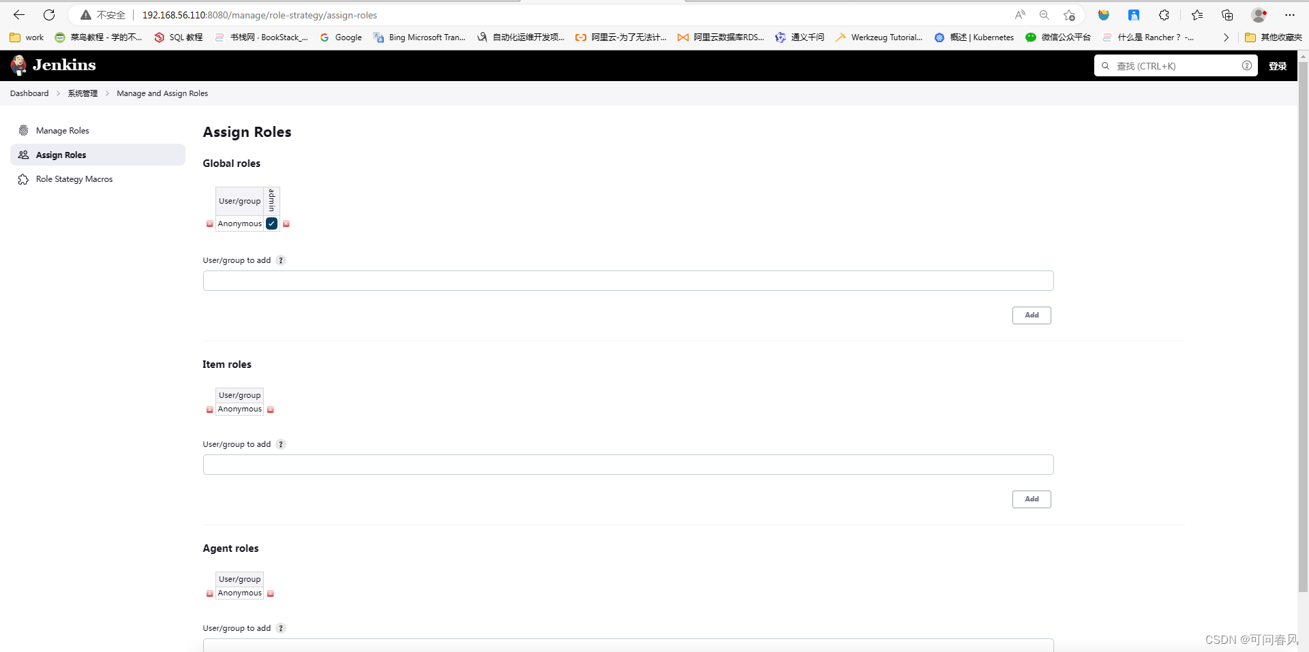Expand more bookmarks chevron
The width and height of the screenshot is (1309, 652).
tap(1226, 37)
